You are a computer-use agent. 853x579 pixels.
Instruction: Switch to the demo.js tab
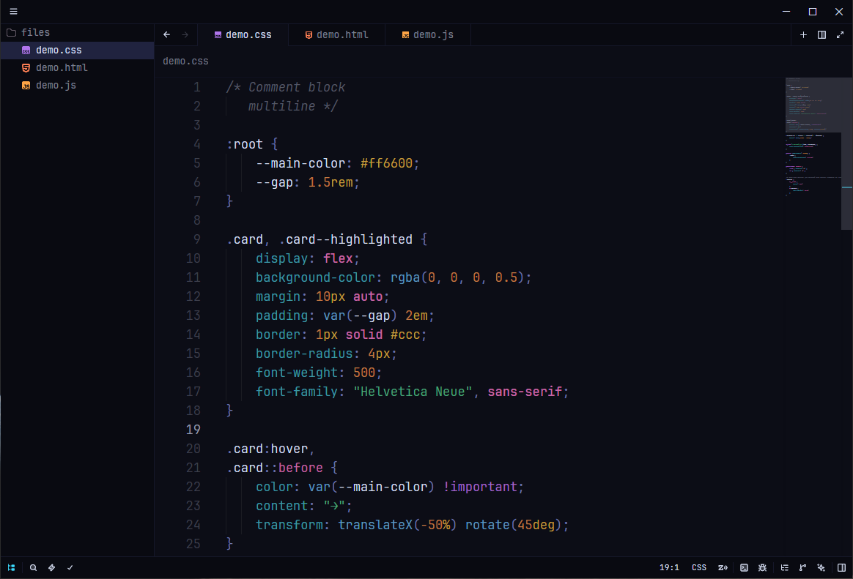tap(427, 34)
